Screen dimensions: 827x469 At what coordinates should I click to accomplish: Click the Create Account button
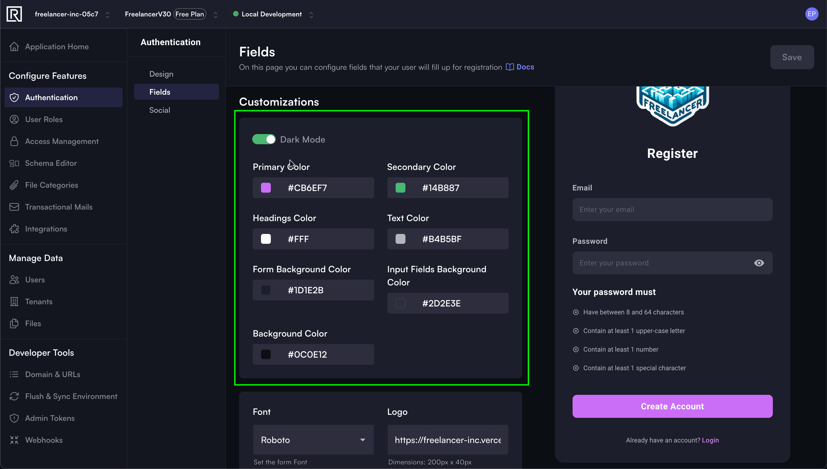pos(672,407)
